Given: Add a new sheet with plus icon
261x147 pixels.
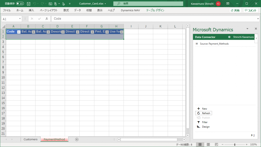Looking at the screenshot, I should tap(77, 140).
